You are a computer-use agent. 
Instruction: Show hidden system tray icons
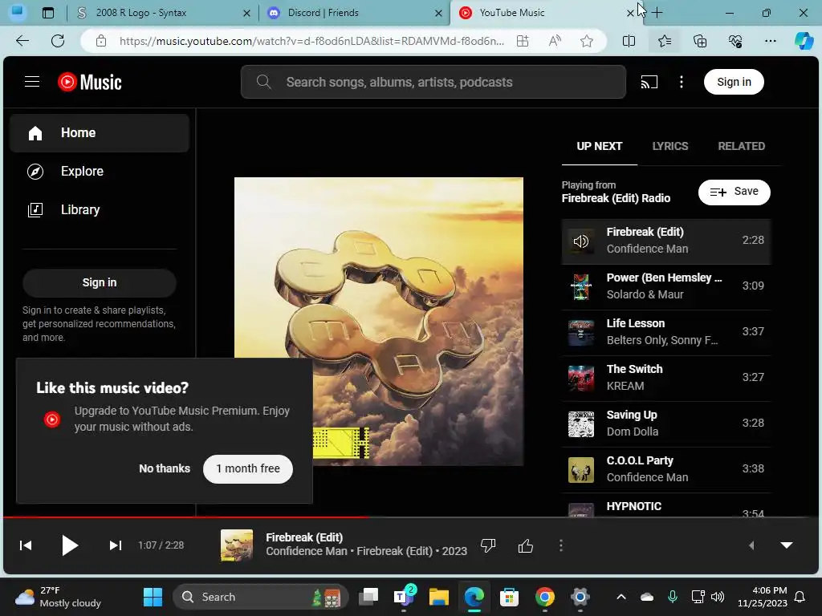tap(621, 597)
